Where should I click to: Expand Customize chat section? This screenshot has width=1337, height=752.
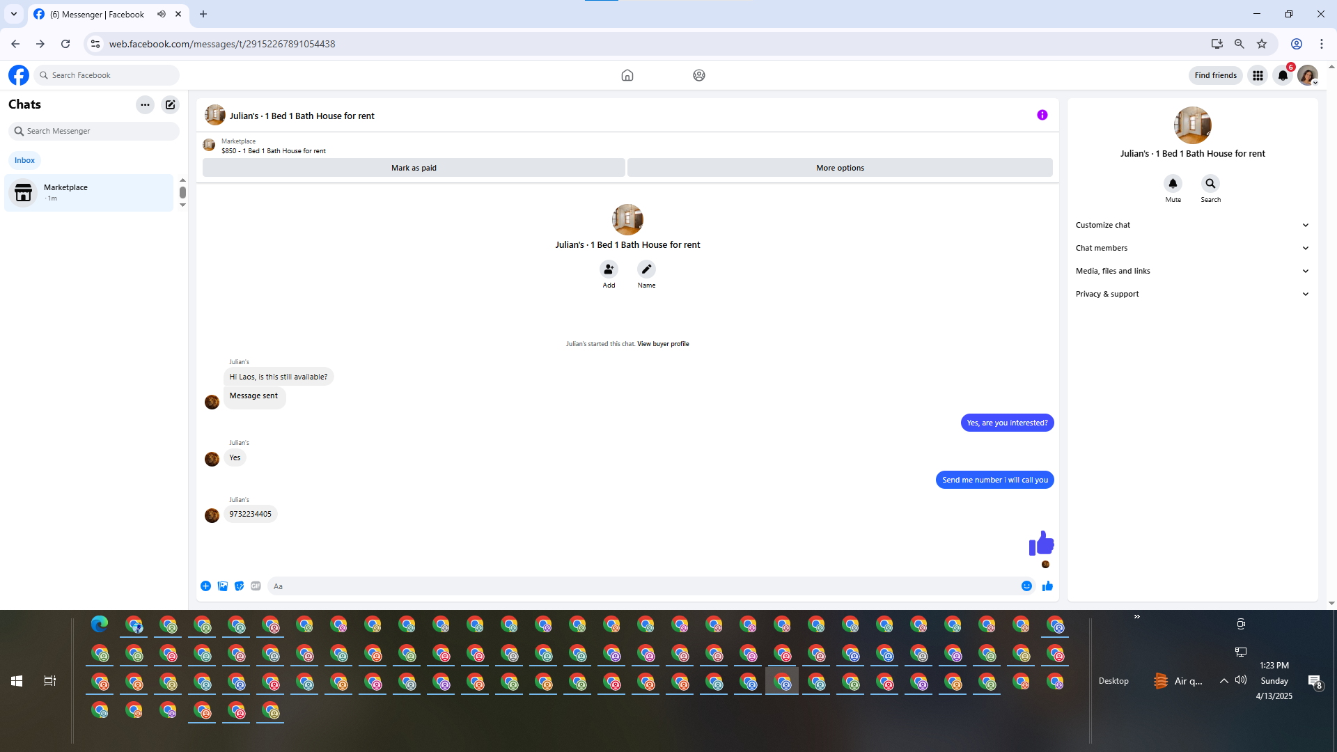pyautogui.click(x=1192, y=225)
